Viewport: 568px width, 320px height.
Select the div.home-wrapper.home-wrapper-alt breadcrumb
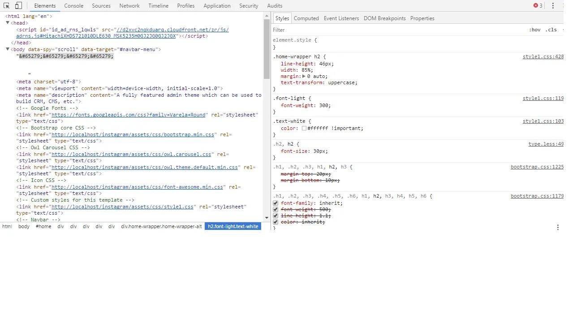coord(161,226)
